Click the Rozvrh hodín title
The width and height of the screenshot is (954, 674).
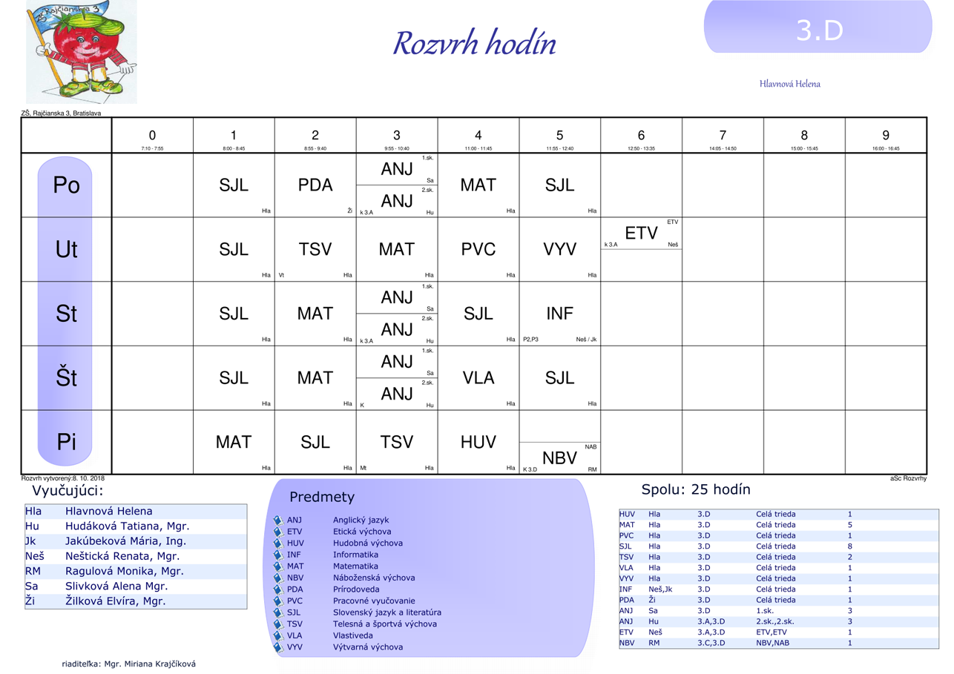point(474,44)
